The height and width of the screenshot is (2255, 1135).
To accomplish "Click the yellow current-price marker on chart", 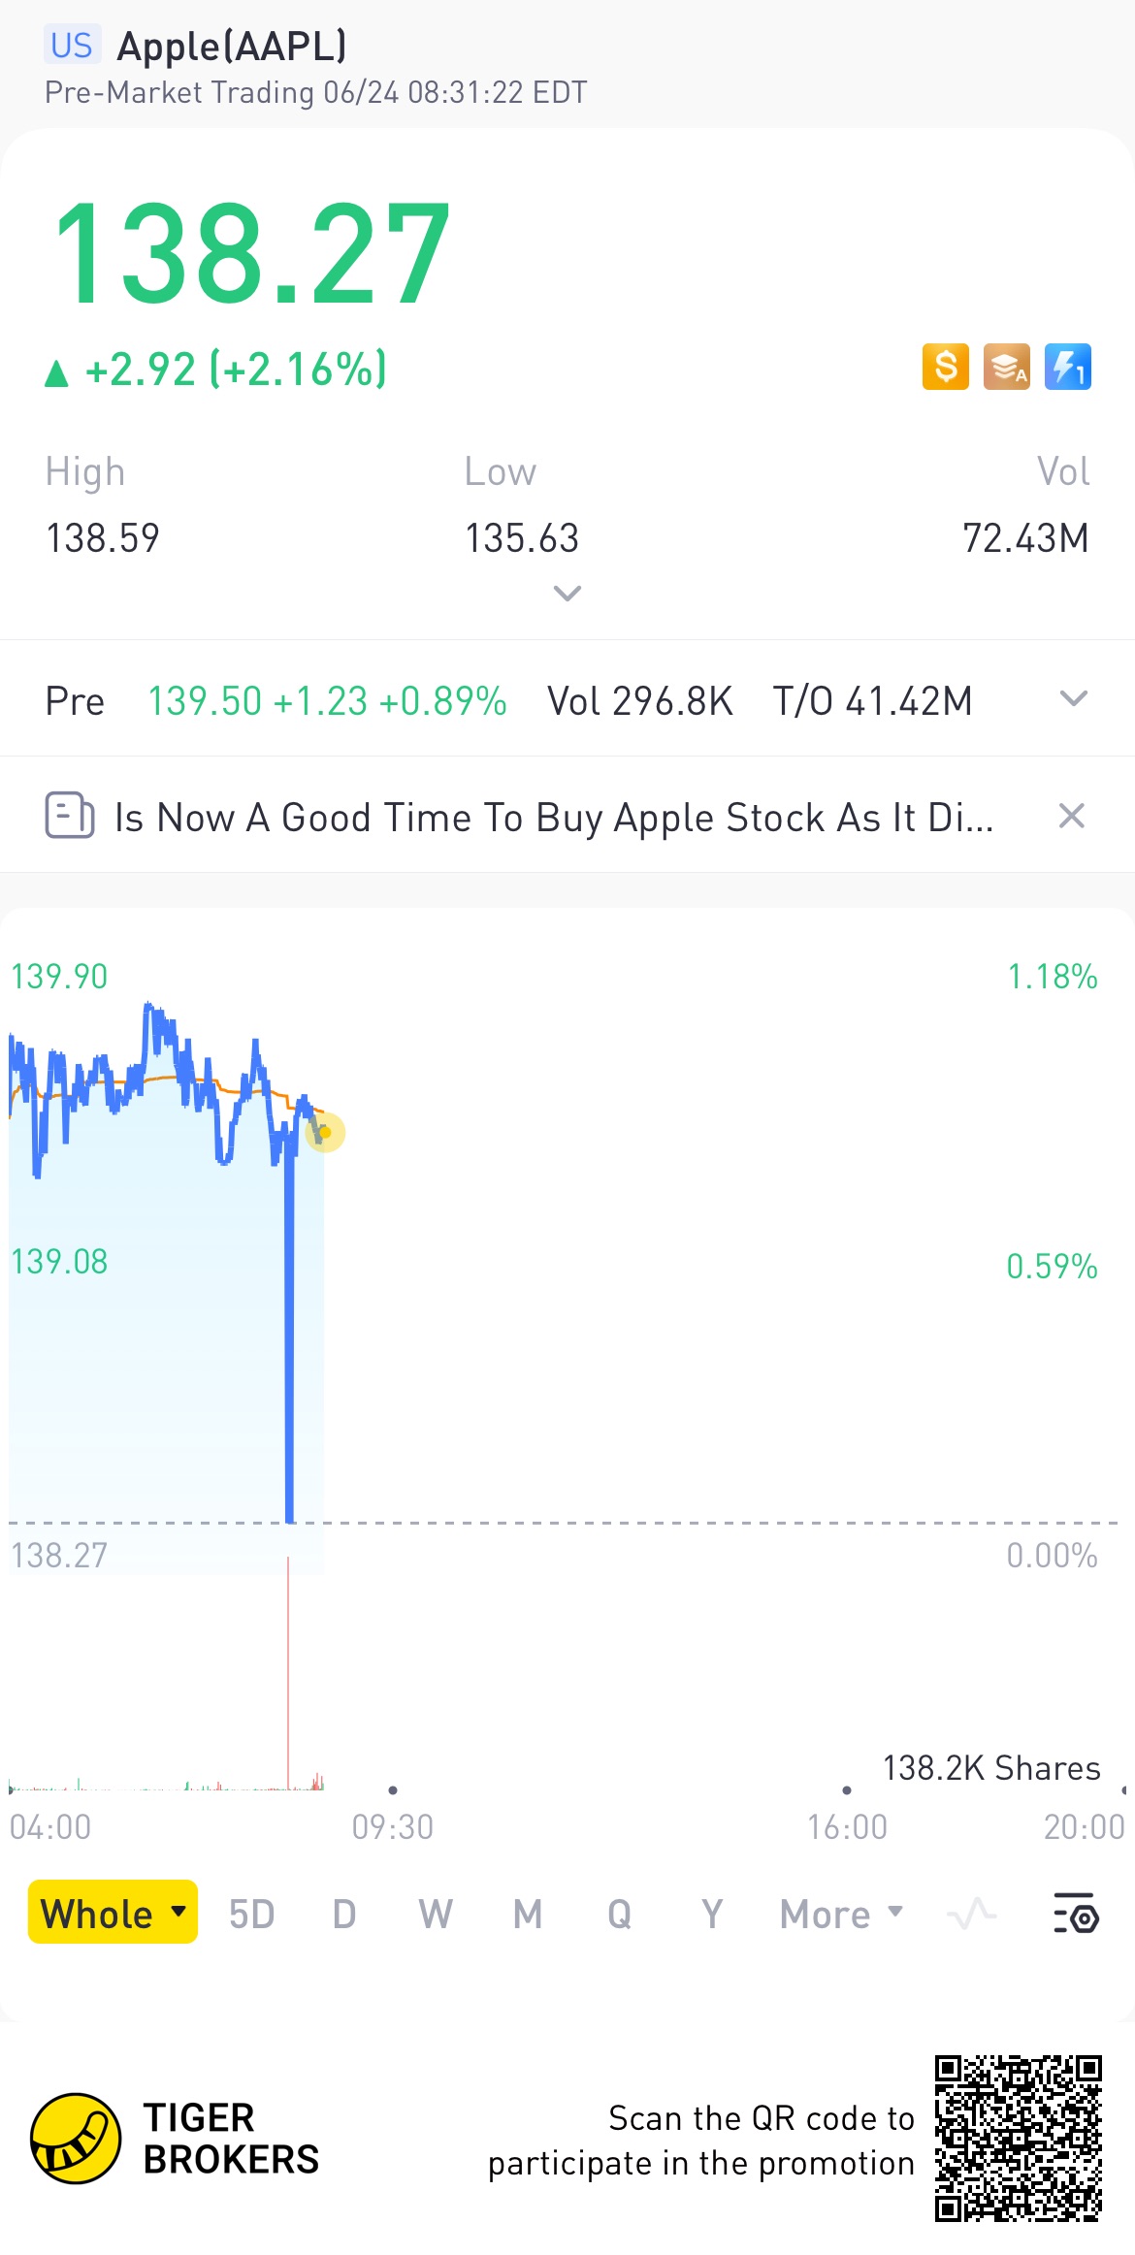I will (x=325, y=1132).
